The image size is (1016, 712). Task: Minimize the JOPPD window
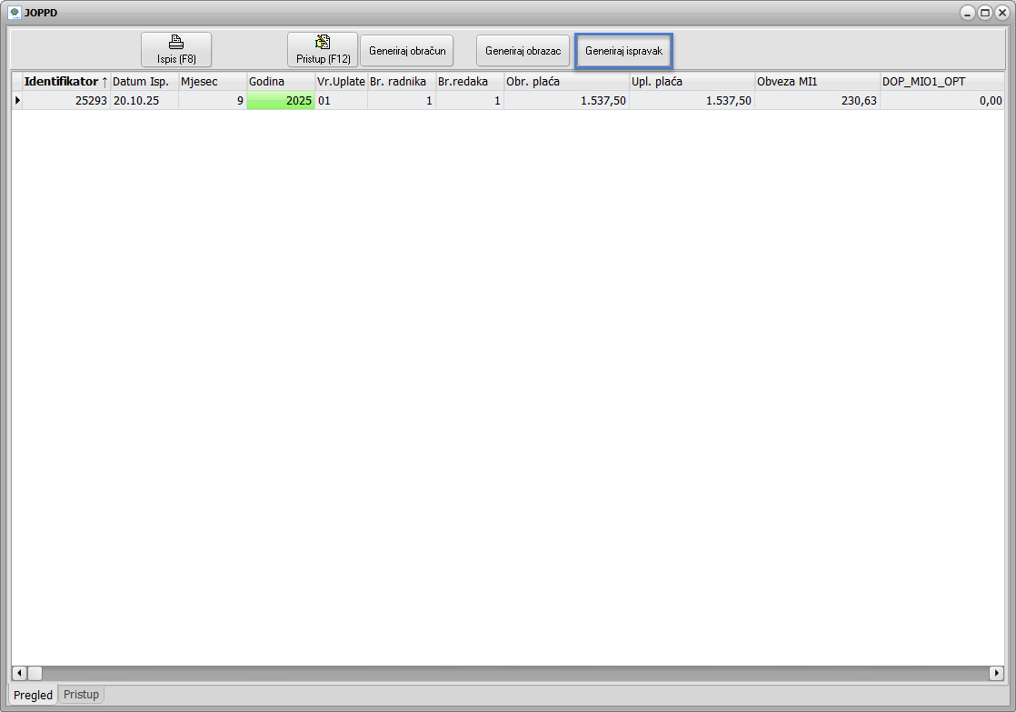pos(969,13)
